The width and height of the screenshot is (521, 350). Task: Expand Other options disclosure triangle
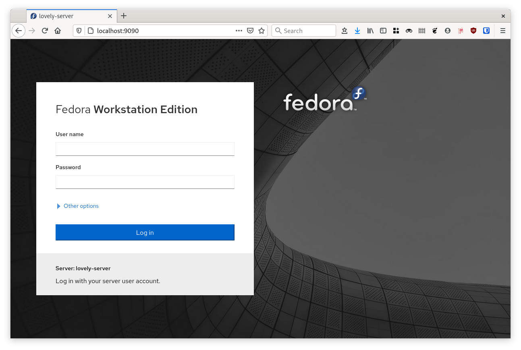point(59,206)
